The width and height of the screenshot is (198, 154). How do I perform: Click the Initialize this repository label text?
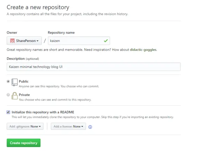43,112
